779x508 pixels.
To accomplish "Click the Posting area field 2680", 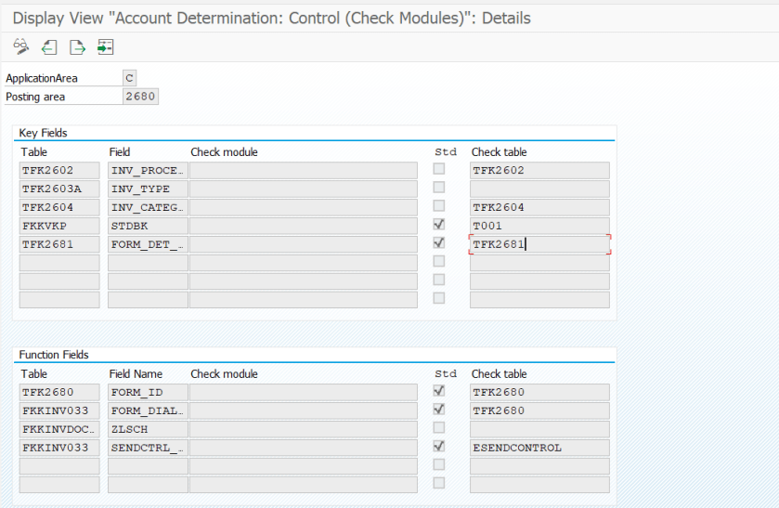I will (x=140, y=97).
